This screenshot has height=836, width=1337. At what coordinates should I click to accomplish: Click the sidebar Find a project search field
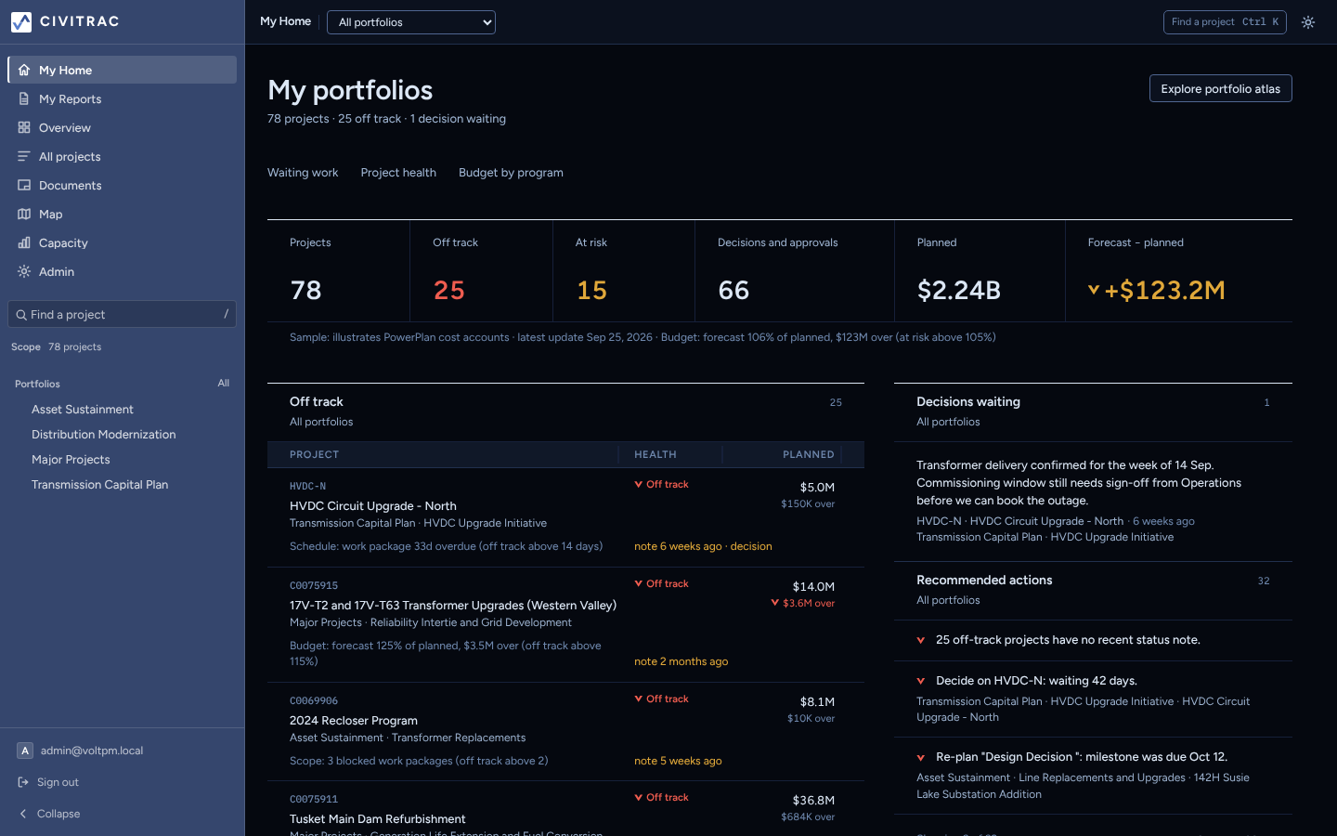123,314
